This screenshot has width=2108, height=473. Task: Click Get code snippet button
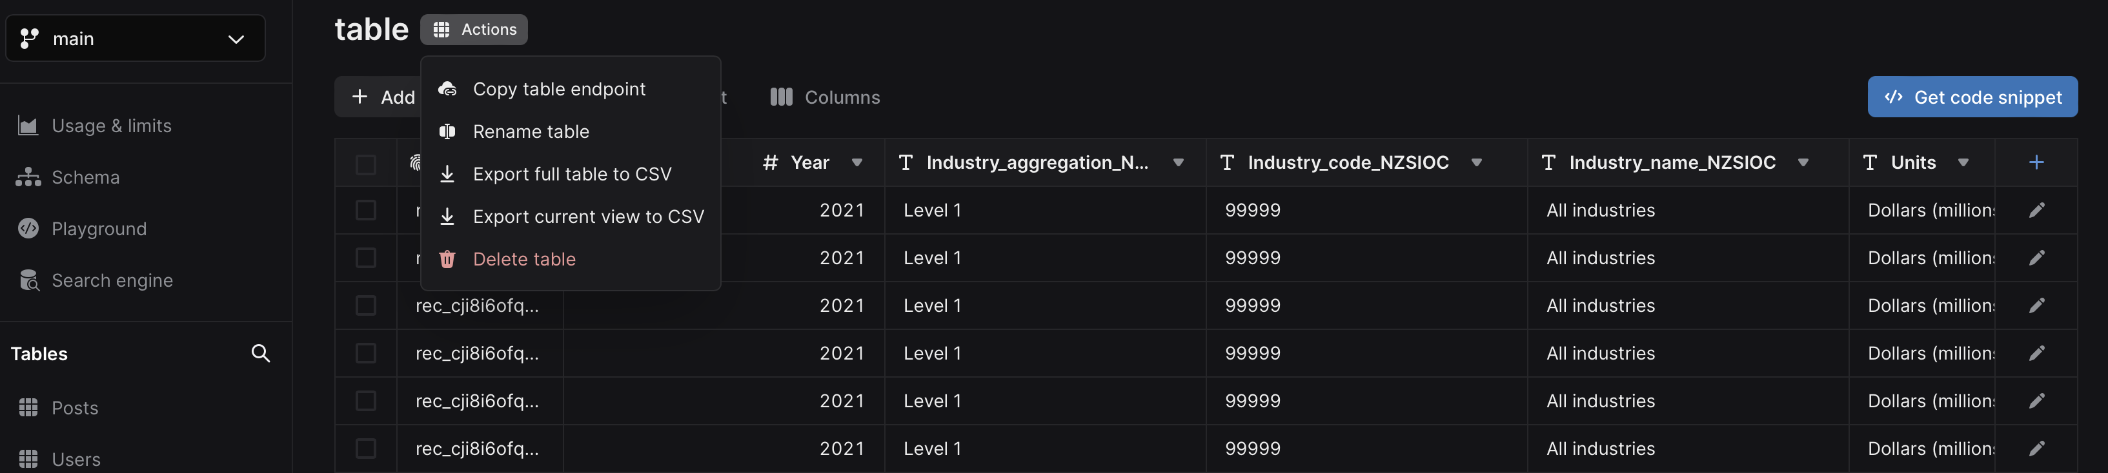click(x=1972, y=97)
